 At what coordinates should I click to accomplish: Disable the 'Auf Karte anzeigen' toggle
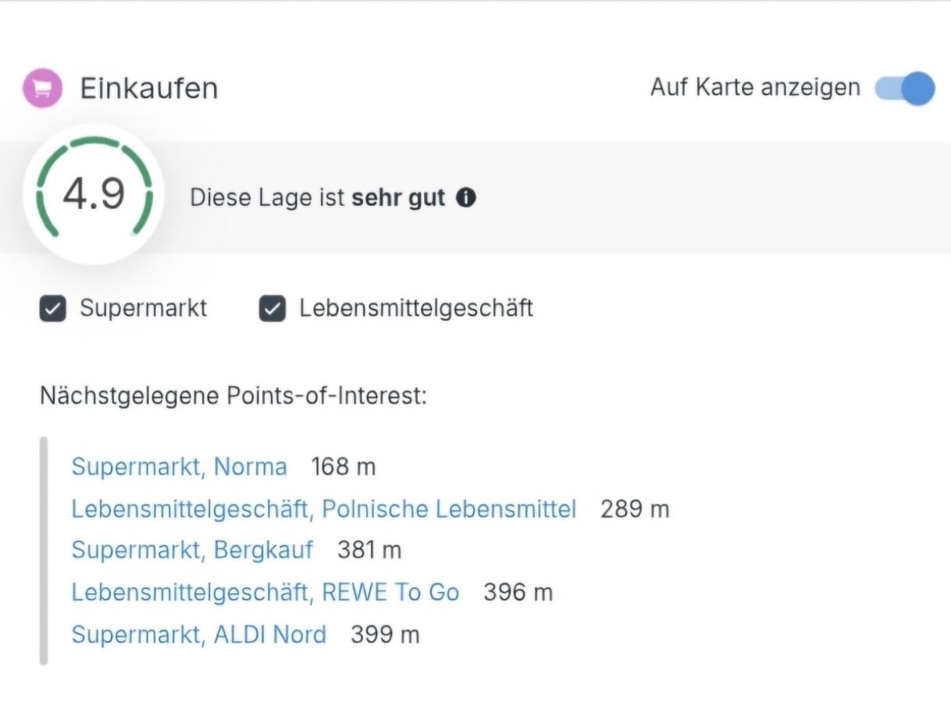(906, 88)
